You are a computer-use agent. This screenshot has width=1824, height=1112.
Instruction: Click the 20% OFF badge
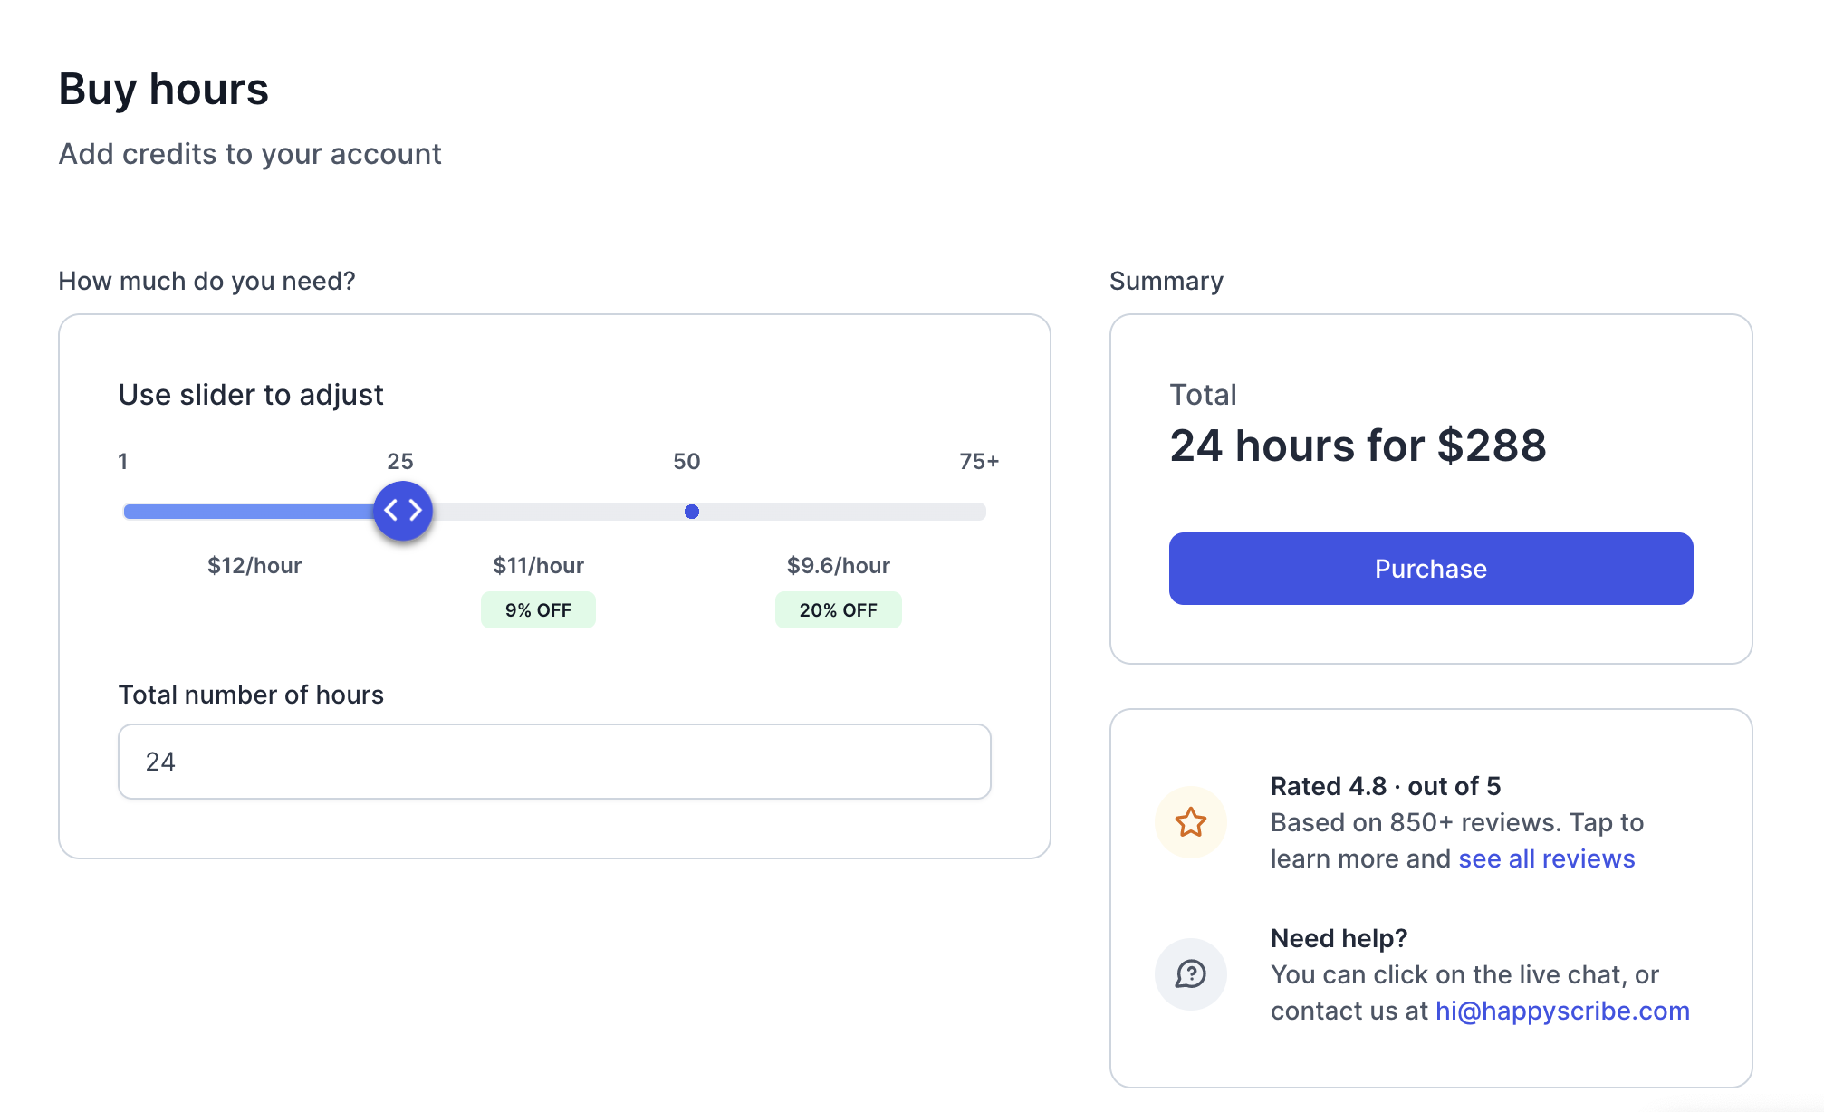[x=838, y=610]
